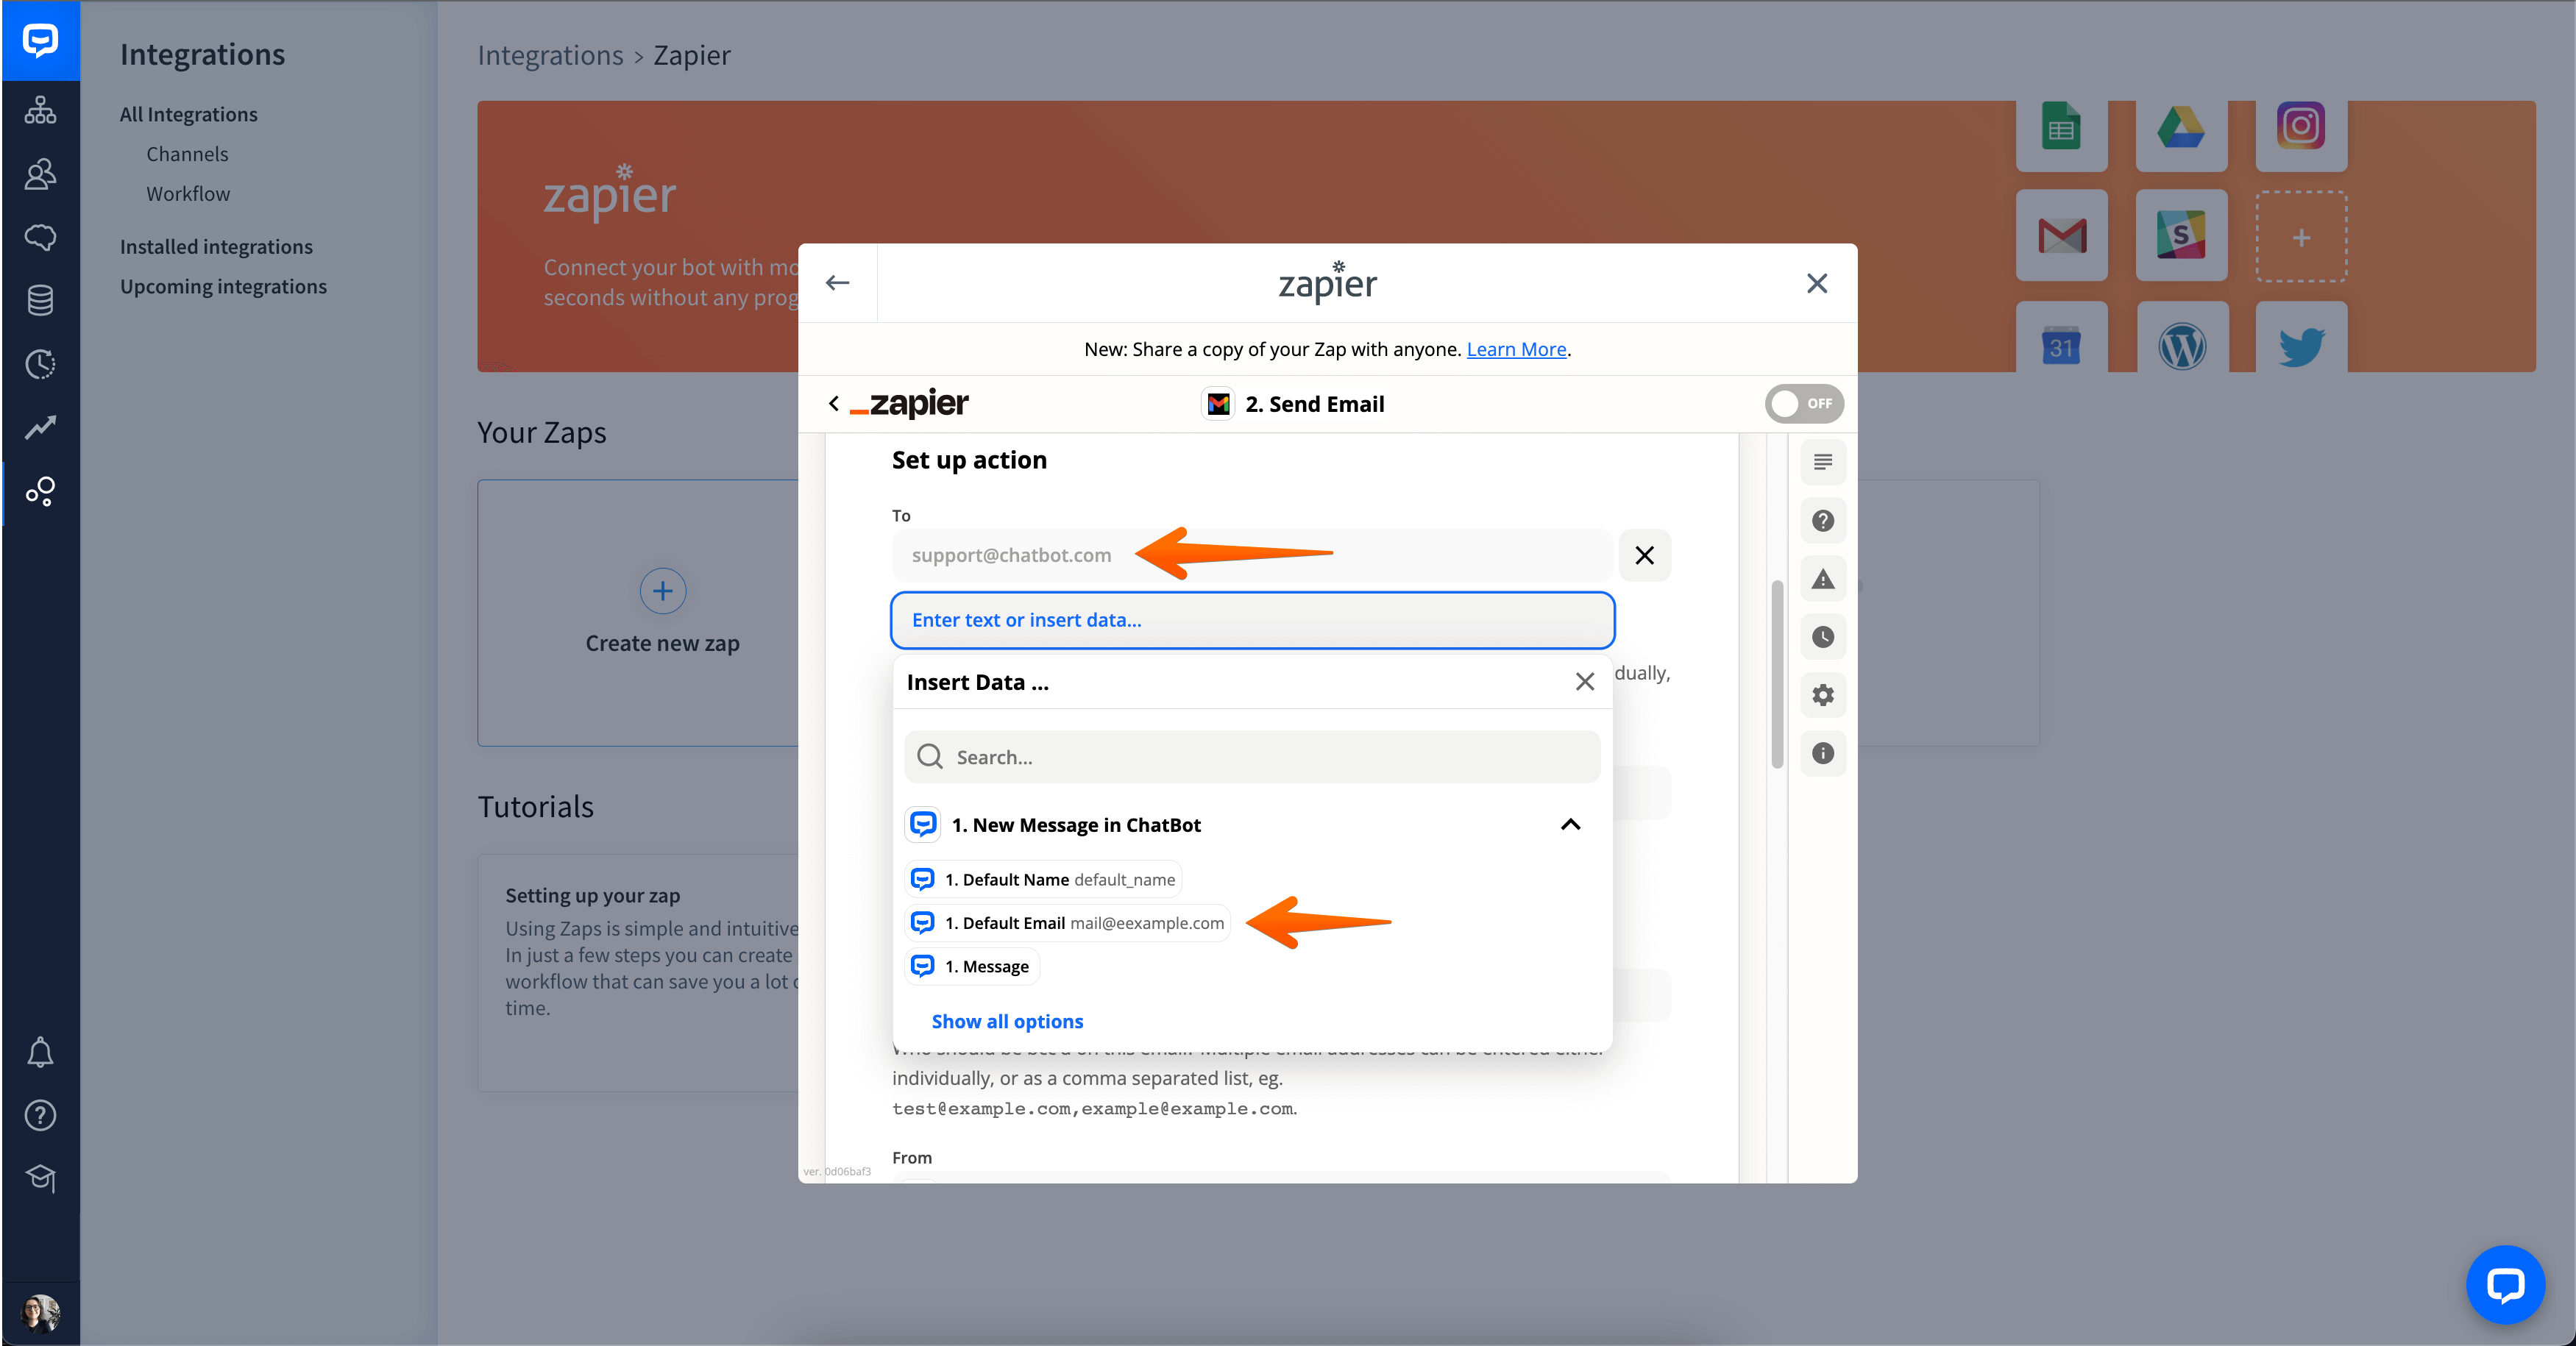Open the Zapier editor help question icon
This screenshot has height=1346, width=2576.
click(1823, 520)
